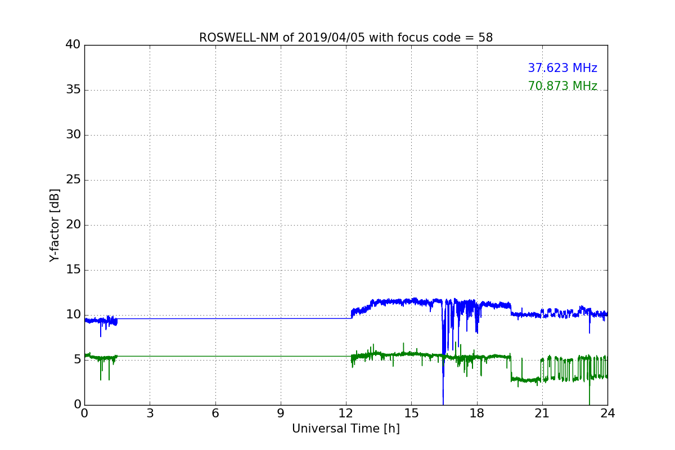Click the plot title 'ROSWELL-NM of 2019/04/05'
Image resolution: width=675 pixels, height=450 pixels.
346,38
